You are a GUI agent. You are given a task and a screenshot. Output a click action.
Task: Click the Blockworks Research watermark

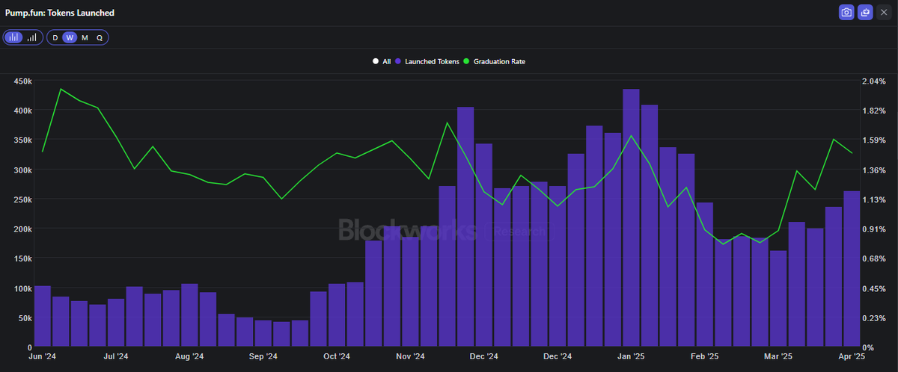click(x=442, y=230)
